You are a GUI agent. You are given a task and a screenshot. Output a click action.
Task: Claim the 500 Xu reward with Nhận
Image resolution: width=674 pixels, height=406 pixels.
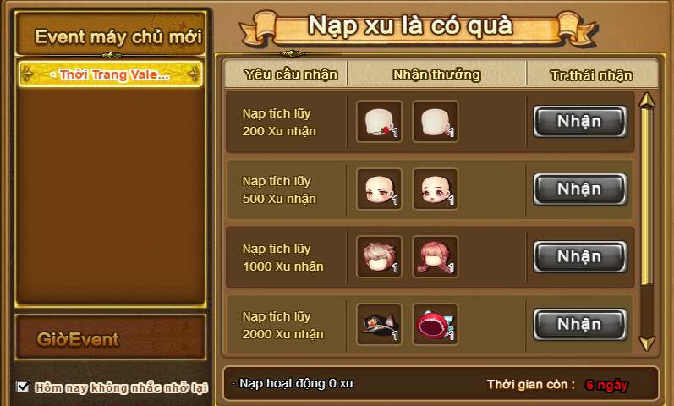tap(580, 189)
